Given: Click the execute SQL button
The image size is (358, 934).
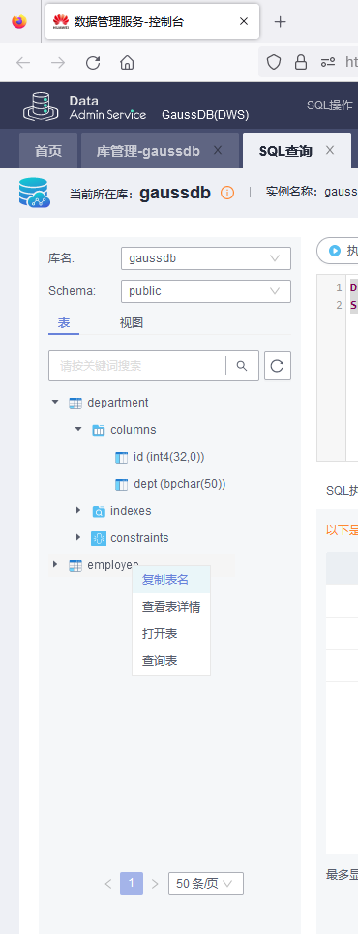Looking at the screenshot, I should pyautogui.click(x=338, y=252).
